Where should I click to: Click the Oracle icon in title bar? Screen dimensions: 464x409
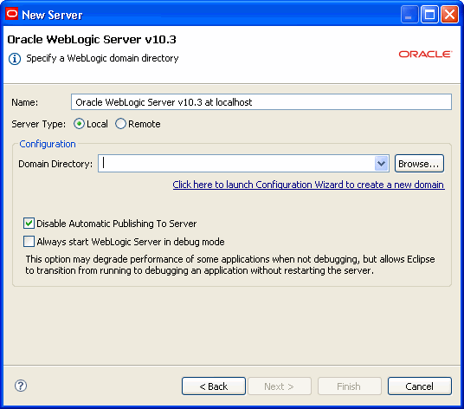pos(12,14)
